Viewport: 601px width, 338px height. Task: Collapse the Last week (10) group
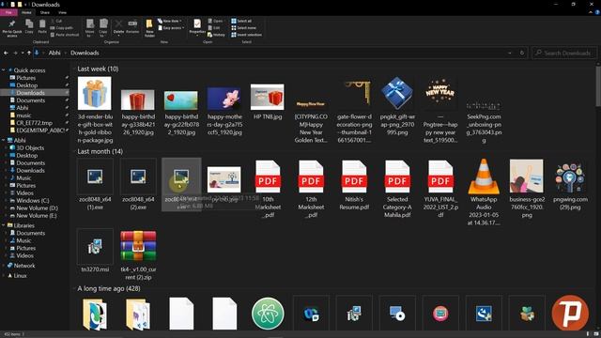(x=74, y=69)
